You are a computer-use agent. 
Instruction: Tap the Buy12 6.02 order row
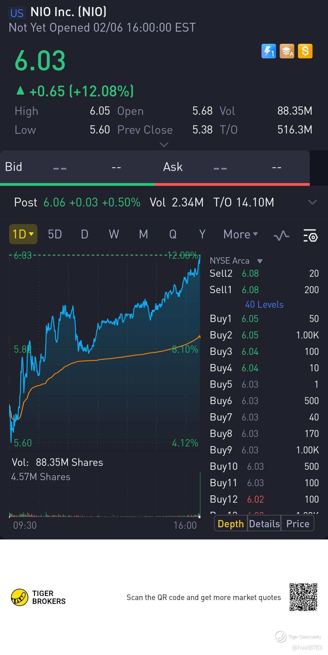(x=264, y=499)
